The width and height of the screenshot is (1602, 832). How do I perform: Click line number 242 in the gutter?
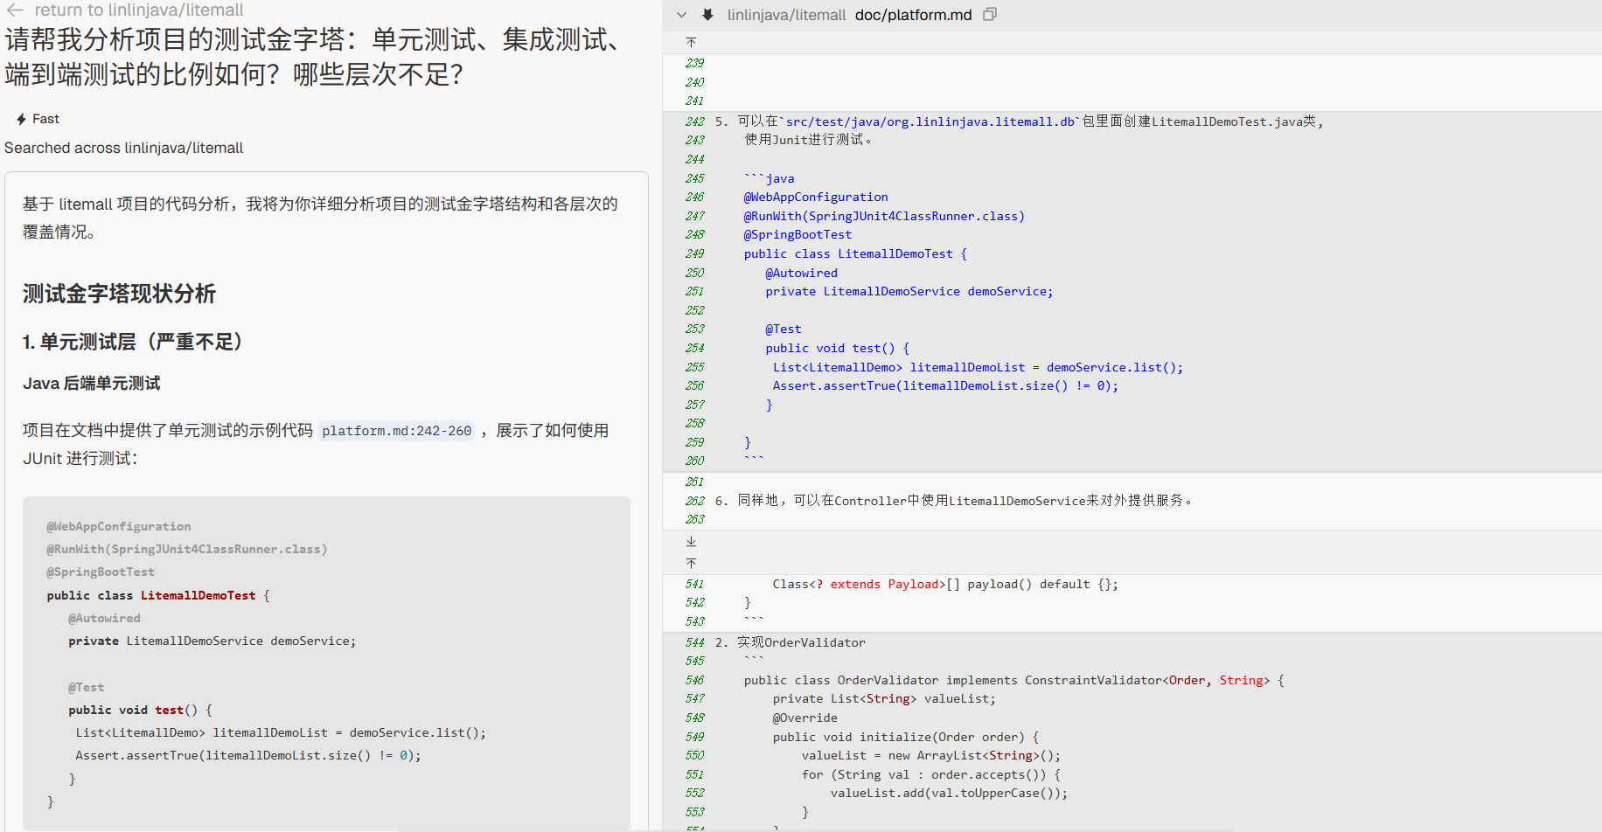pyautogui.click(x=694, y=121)
